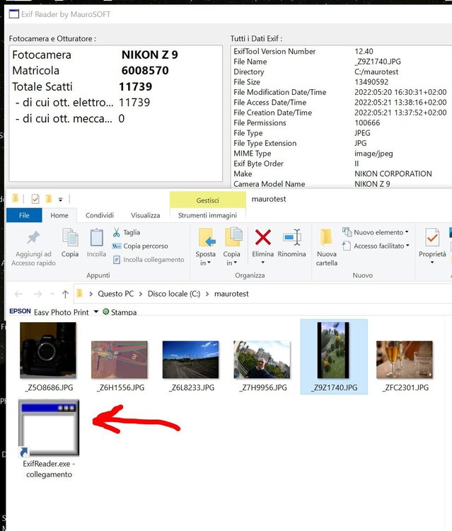Select the _Z7H9956.JPG thumbnail
The height and width of the screenshot is (531, 452).
pyautogui.click(x=262, y=359)
